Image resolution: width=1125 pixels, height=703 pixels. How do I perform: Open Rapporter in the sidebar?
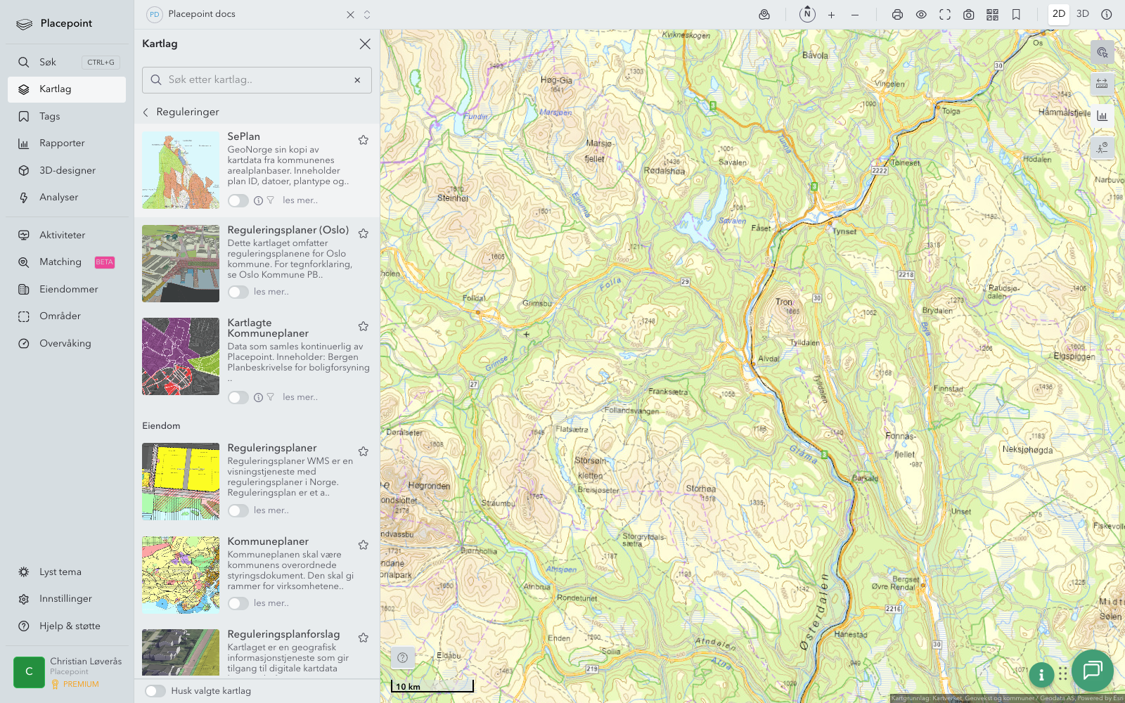(67, 143)
